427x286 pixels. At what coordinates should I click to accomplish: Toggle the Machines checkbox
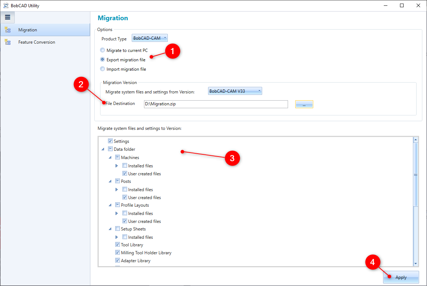tap(118, 157)
